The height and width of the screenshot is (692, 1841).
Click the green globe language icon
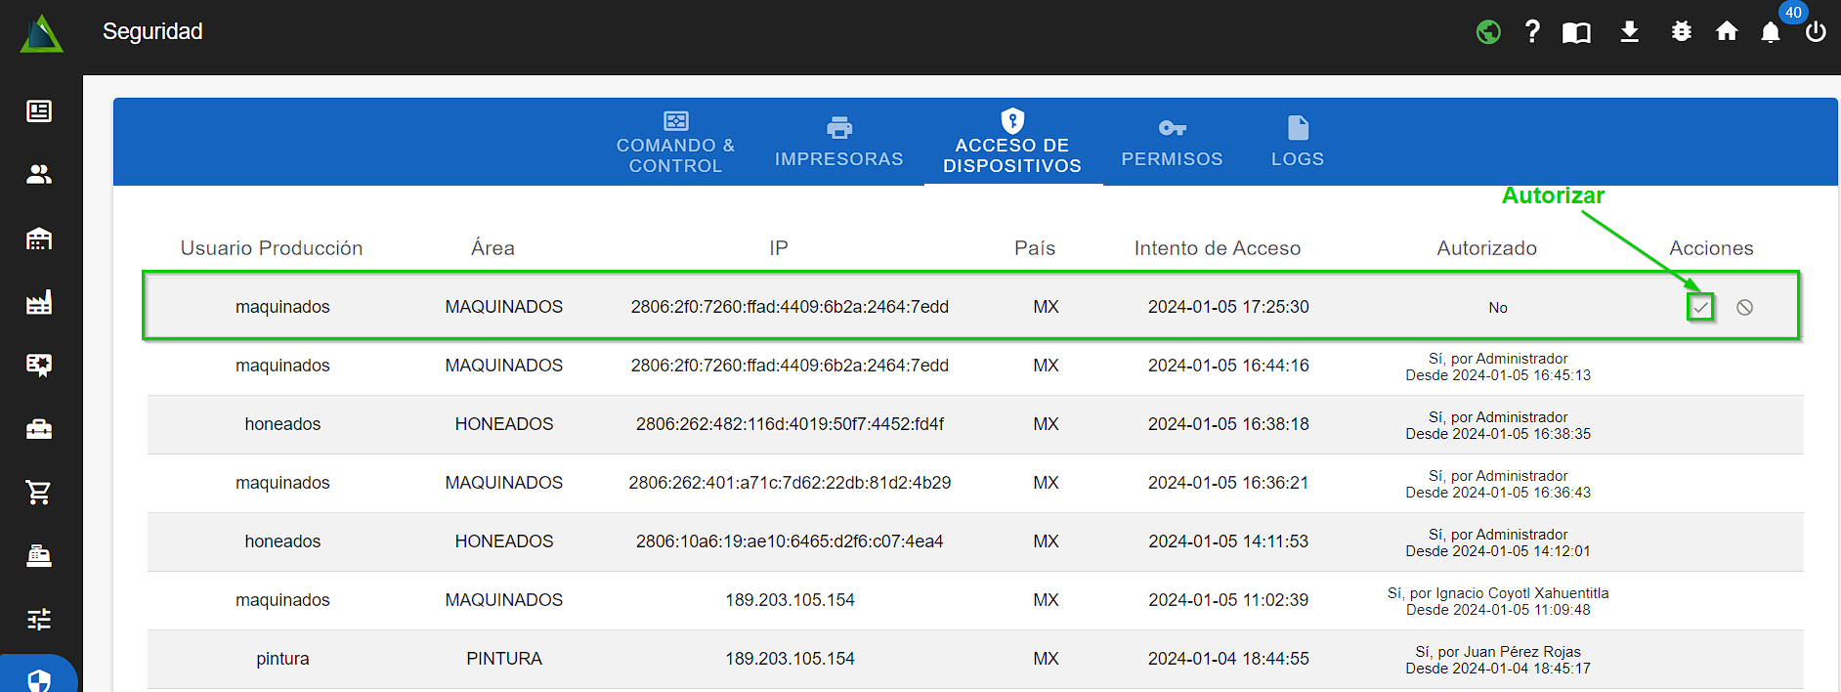1488,32
